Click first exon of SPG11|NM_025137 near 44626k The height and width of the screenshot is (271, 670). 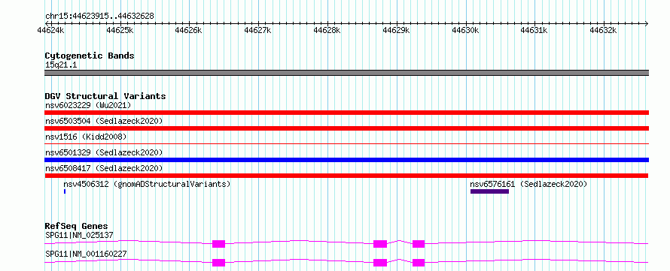click(219, 244)
